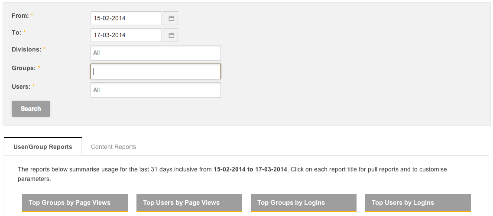Click the date range text '15-02-2014 to 17-03-2014'
Image resolution: width=493 pixels, height=216 pixels.
250,170
